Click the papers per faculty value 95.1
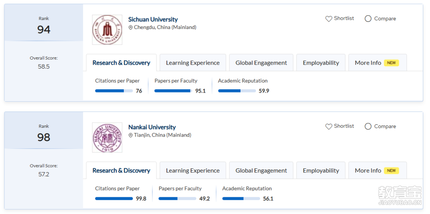 200,91
